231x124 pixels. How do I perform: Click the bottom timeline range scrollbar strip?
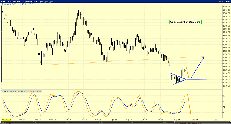pyautogui.click(x=115, y=122)
